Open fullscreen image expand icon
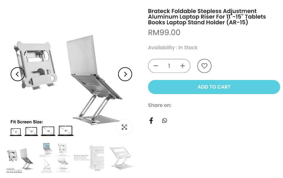This screenshot has width=283, height=178. pyautogui.click(x=124, y=127)
